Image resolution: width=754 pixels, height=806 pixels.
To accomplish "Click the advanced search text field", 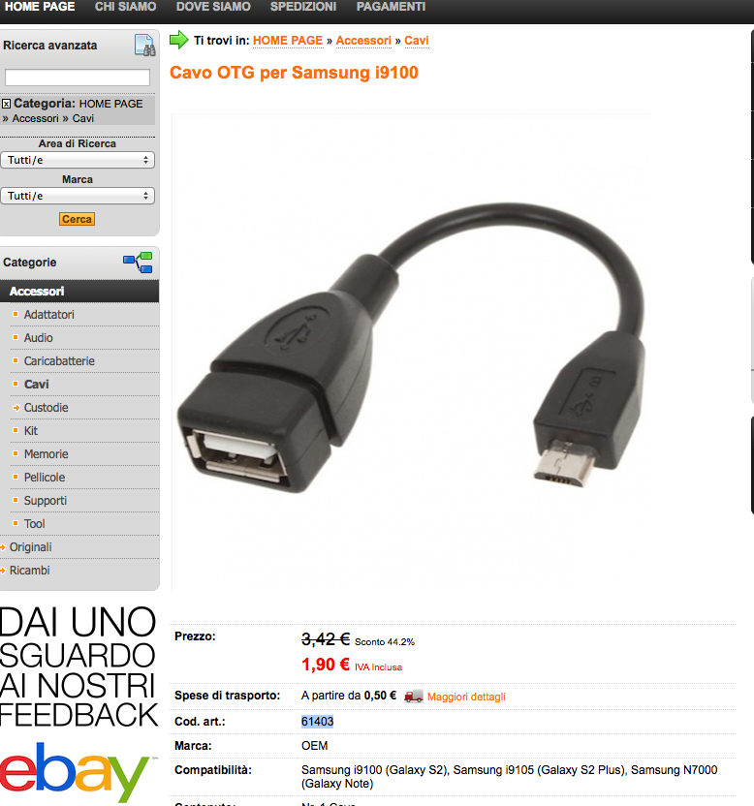I will point(78,77).
